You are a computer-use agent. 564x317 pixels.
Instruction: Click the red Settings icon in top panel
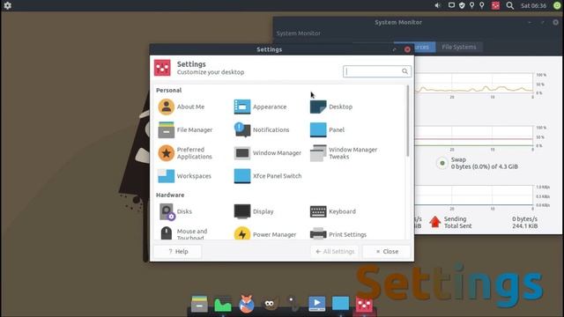coord(495,5)
